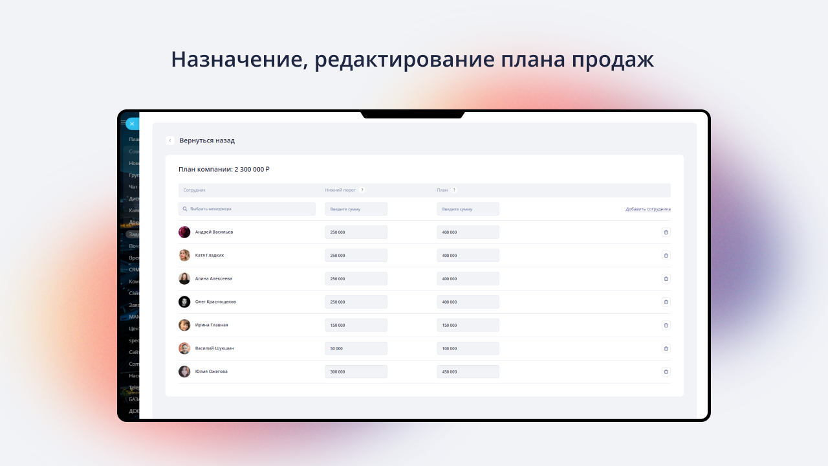The width and height of the screenshot is (828, 466).
Task: Click Алина Алексеева's plan field
Action: [x=468, y=278]
